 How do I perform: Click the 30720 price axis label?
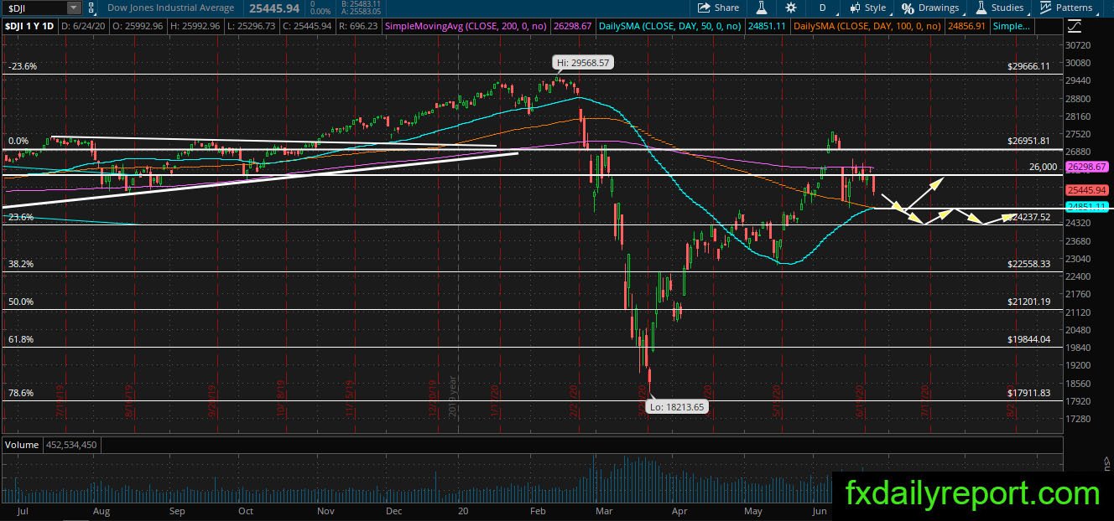(x=1080, y=44)
